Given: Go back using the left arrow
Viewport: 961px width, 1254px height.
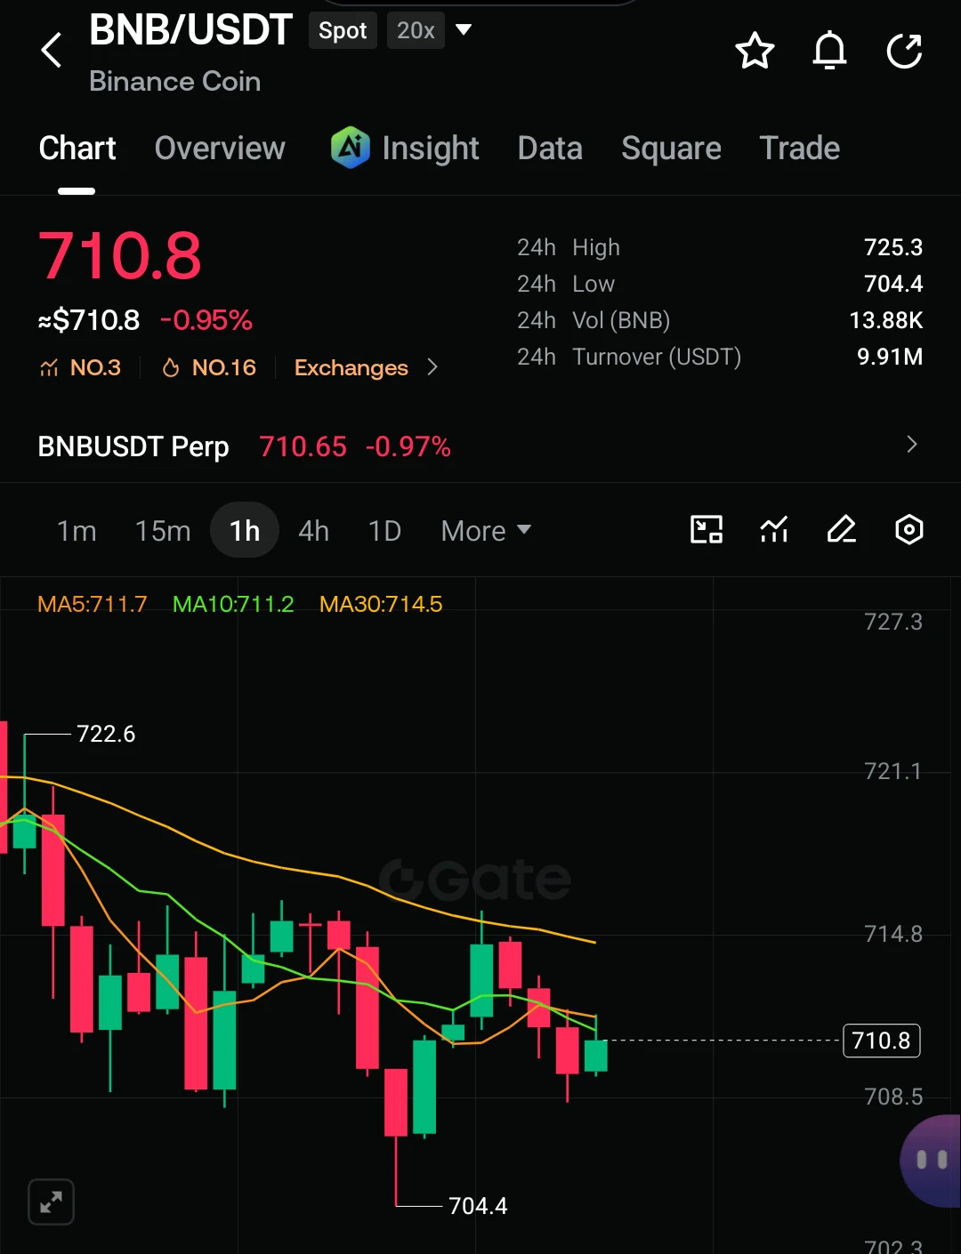Looking at the screenshot, I should (x=52, y=51).
